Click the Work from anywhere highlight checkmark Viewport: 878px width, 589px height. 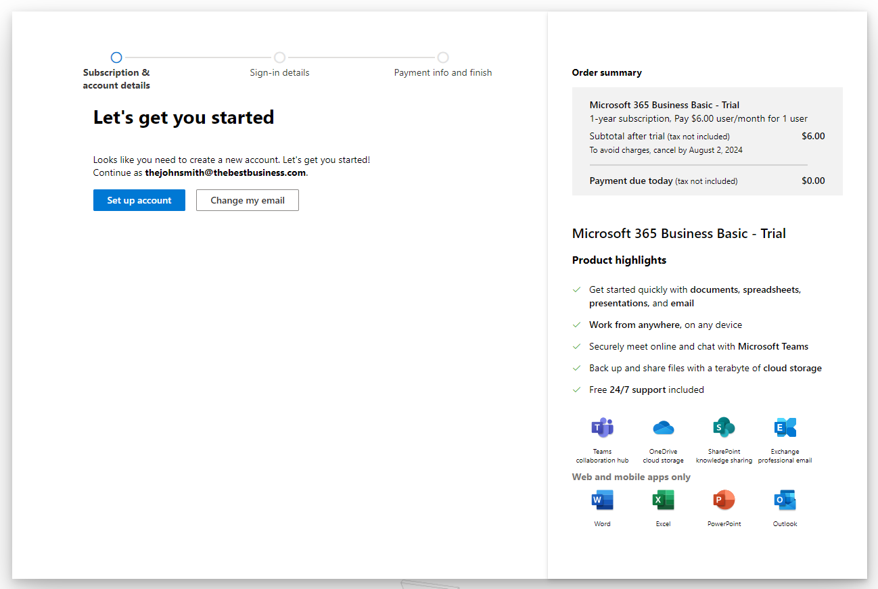coord(577,325)
